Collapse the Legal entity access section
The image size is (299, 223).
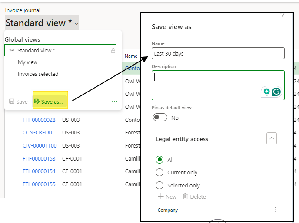coord(272,139)
